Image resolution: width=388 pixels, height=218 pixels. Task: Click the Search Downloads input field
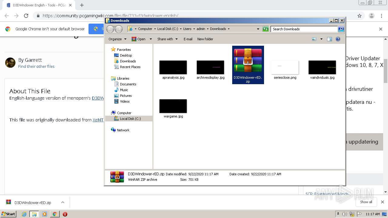click(304, 29)
